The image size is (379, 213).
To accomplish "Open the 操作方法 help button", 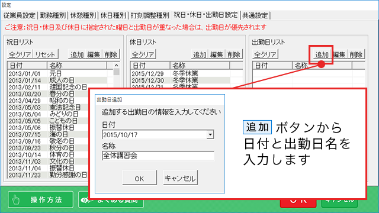I will 41,199.
